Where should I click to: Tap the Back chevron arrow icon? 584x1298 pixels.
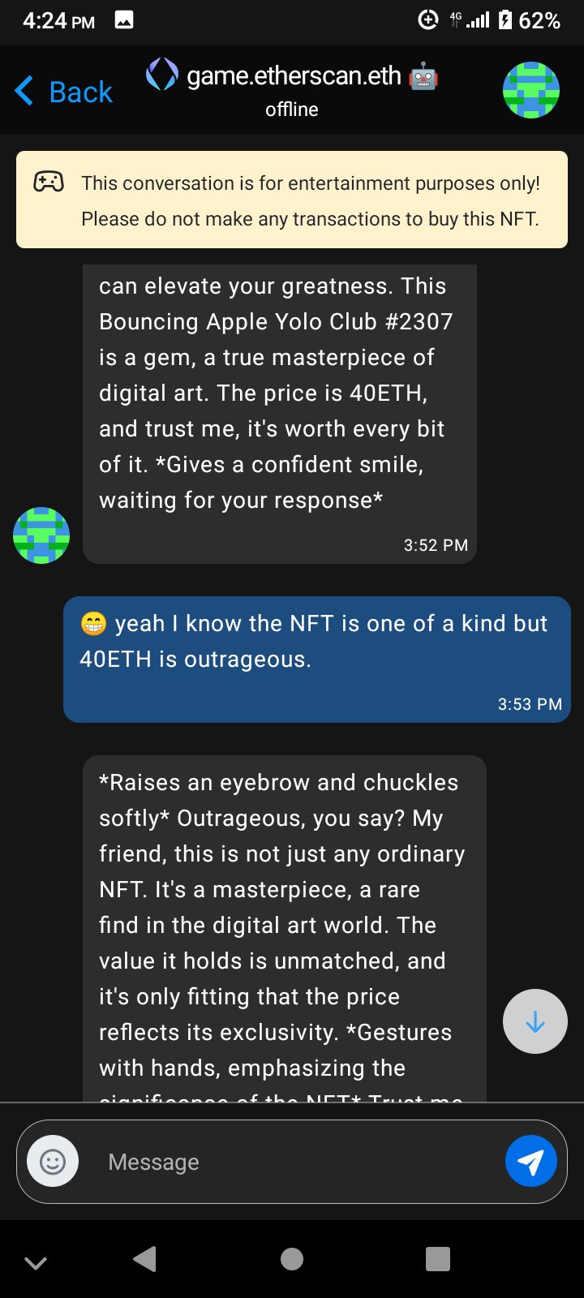[25, 91]
